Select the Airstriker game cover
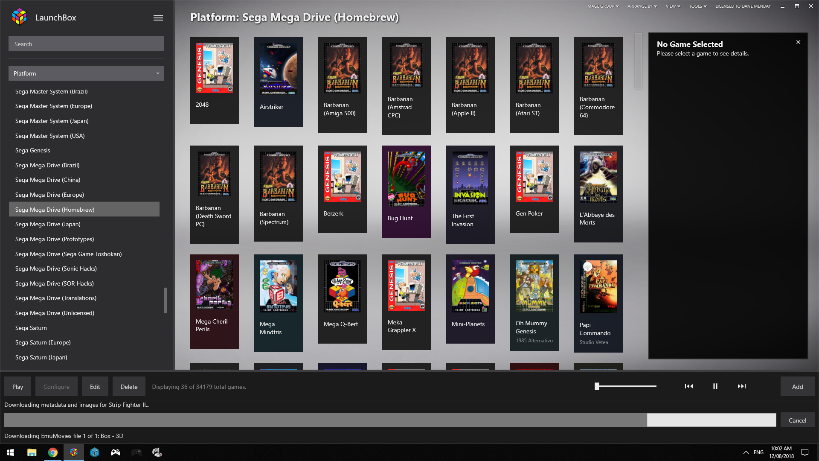819x461 pixels. click(x=278, y=69)
